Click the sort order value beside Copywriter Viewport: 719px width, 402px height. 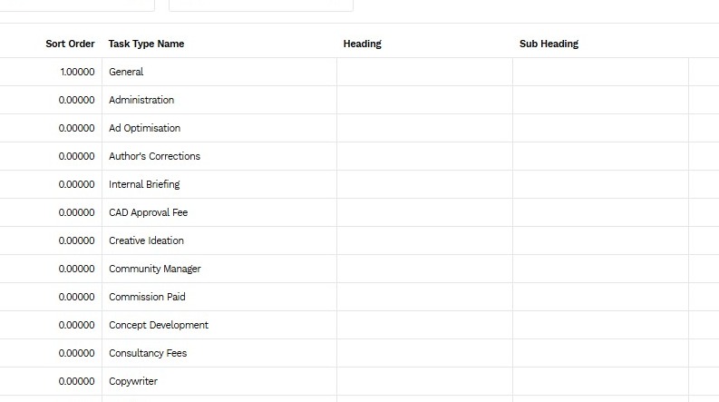click(x=76, y=381)
